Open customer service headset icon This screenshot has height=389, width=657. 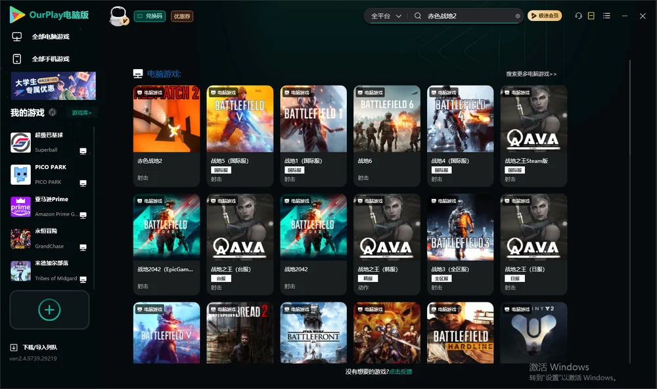pos(579,16)
